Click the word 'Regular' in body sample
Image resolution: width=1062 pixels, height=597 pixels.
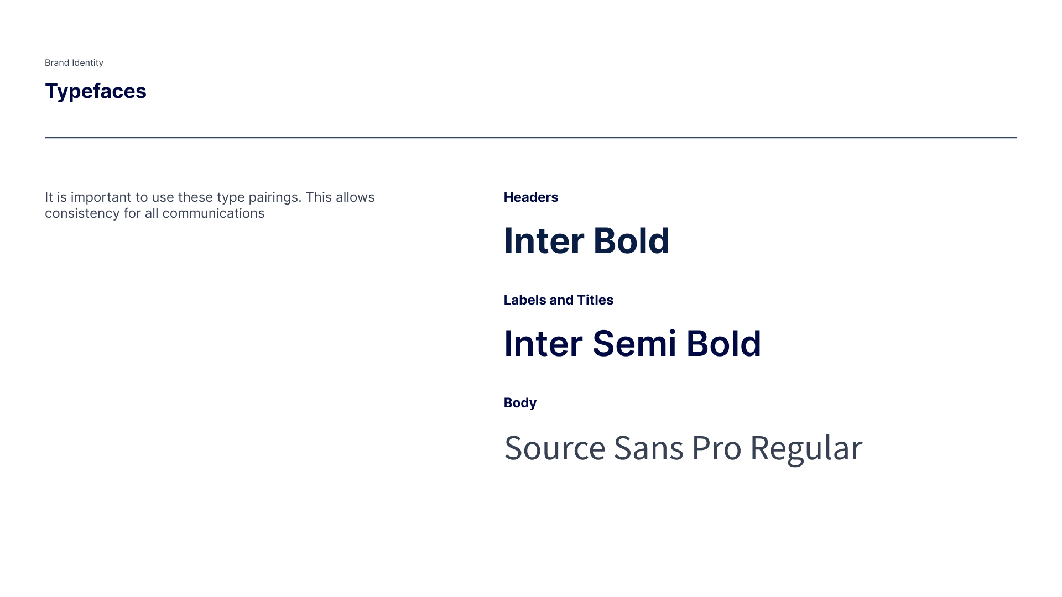tap(806, 448)
